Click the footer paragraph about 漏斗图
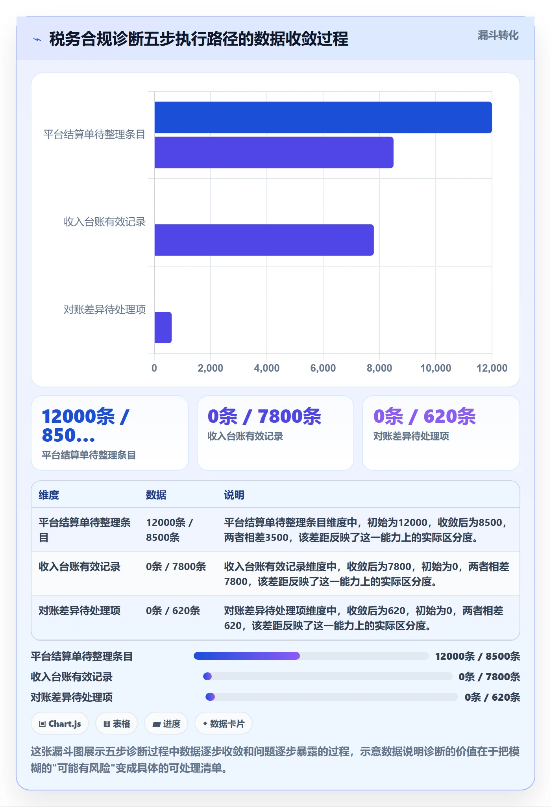This screenshot has width=551, height=807. 275,760
